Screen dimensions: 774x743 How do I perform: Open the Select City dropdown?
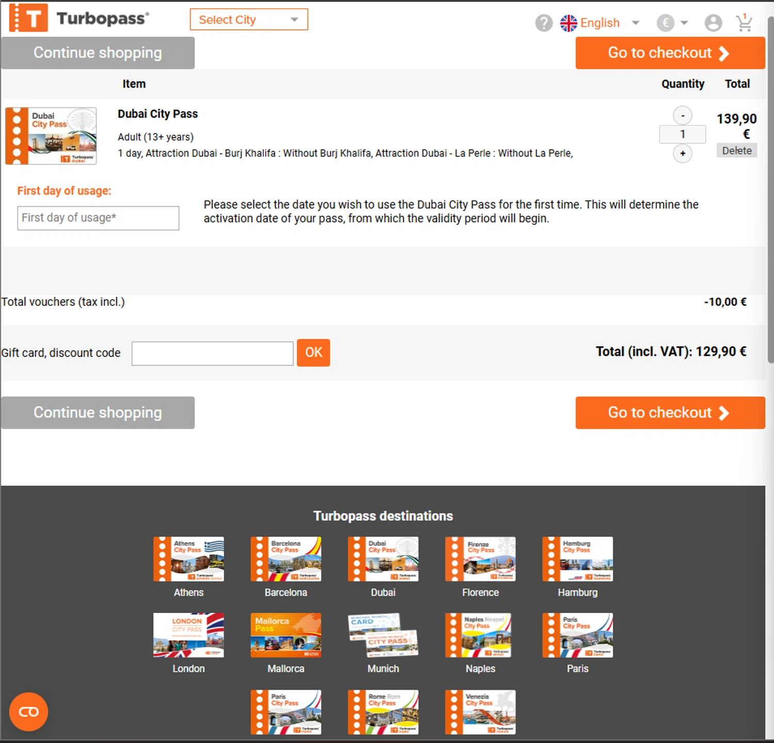pos(249,20)
